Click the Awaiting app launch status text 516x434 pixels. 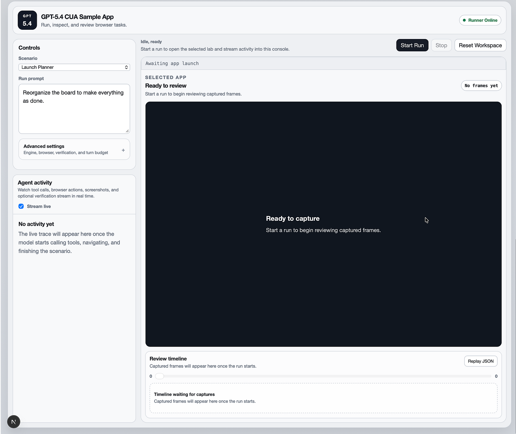click(172, 63)
